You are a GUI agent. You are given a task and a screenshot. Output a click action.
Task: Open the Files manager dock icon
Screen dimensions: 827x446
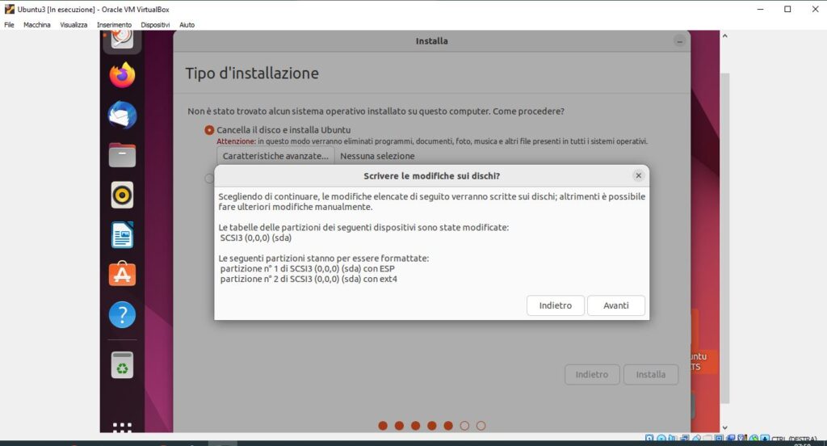tap(122, 155)
